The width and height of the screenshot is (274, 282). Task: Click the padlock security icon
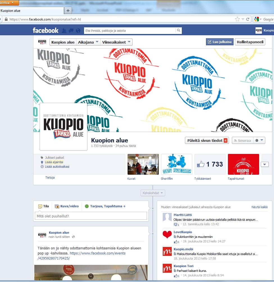[x=6, y=19]
